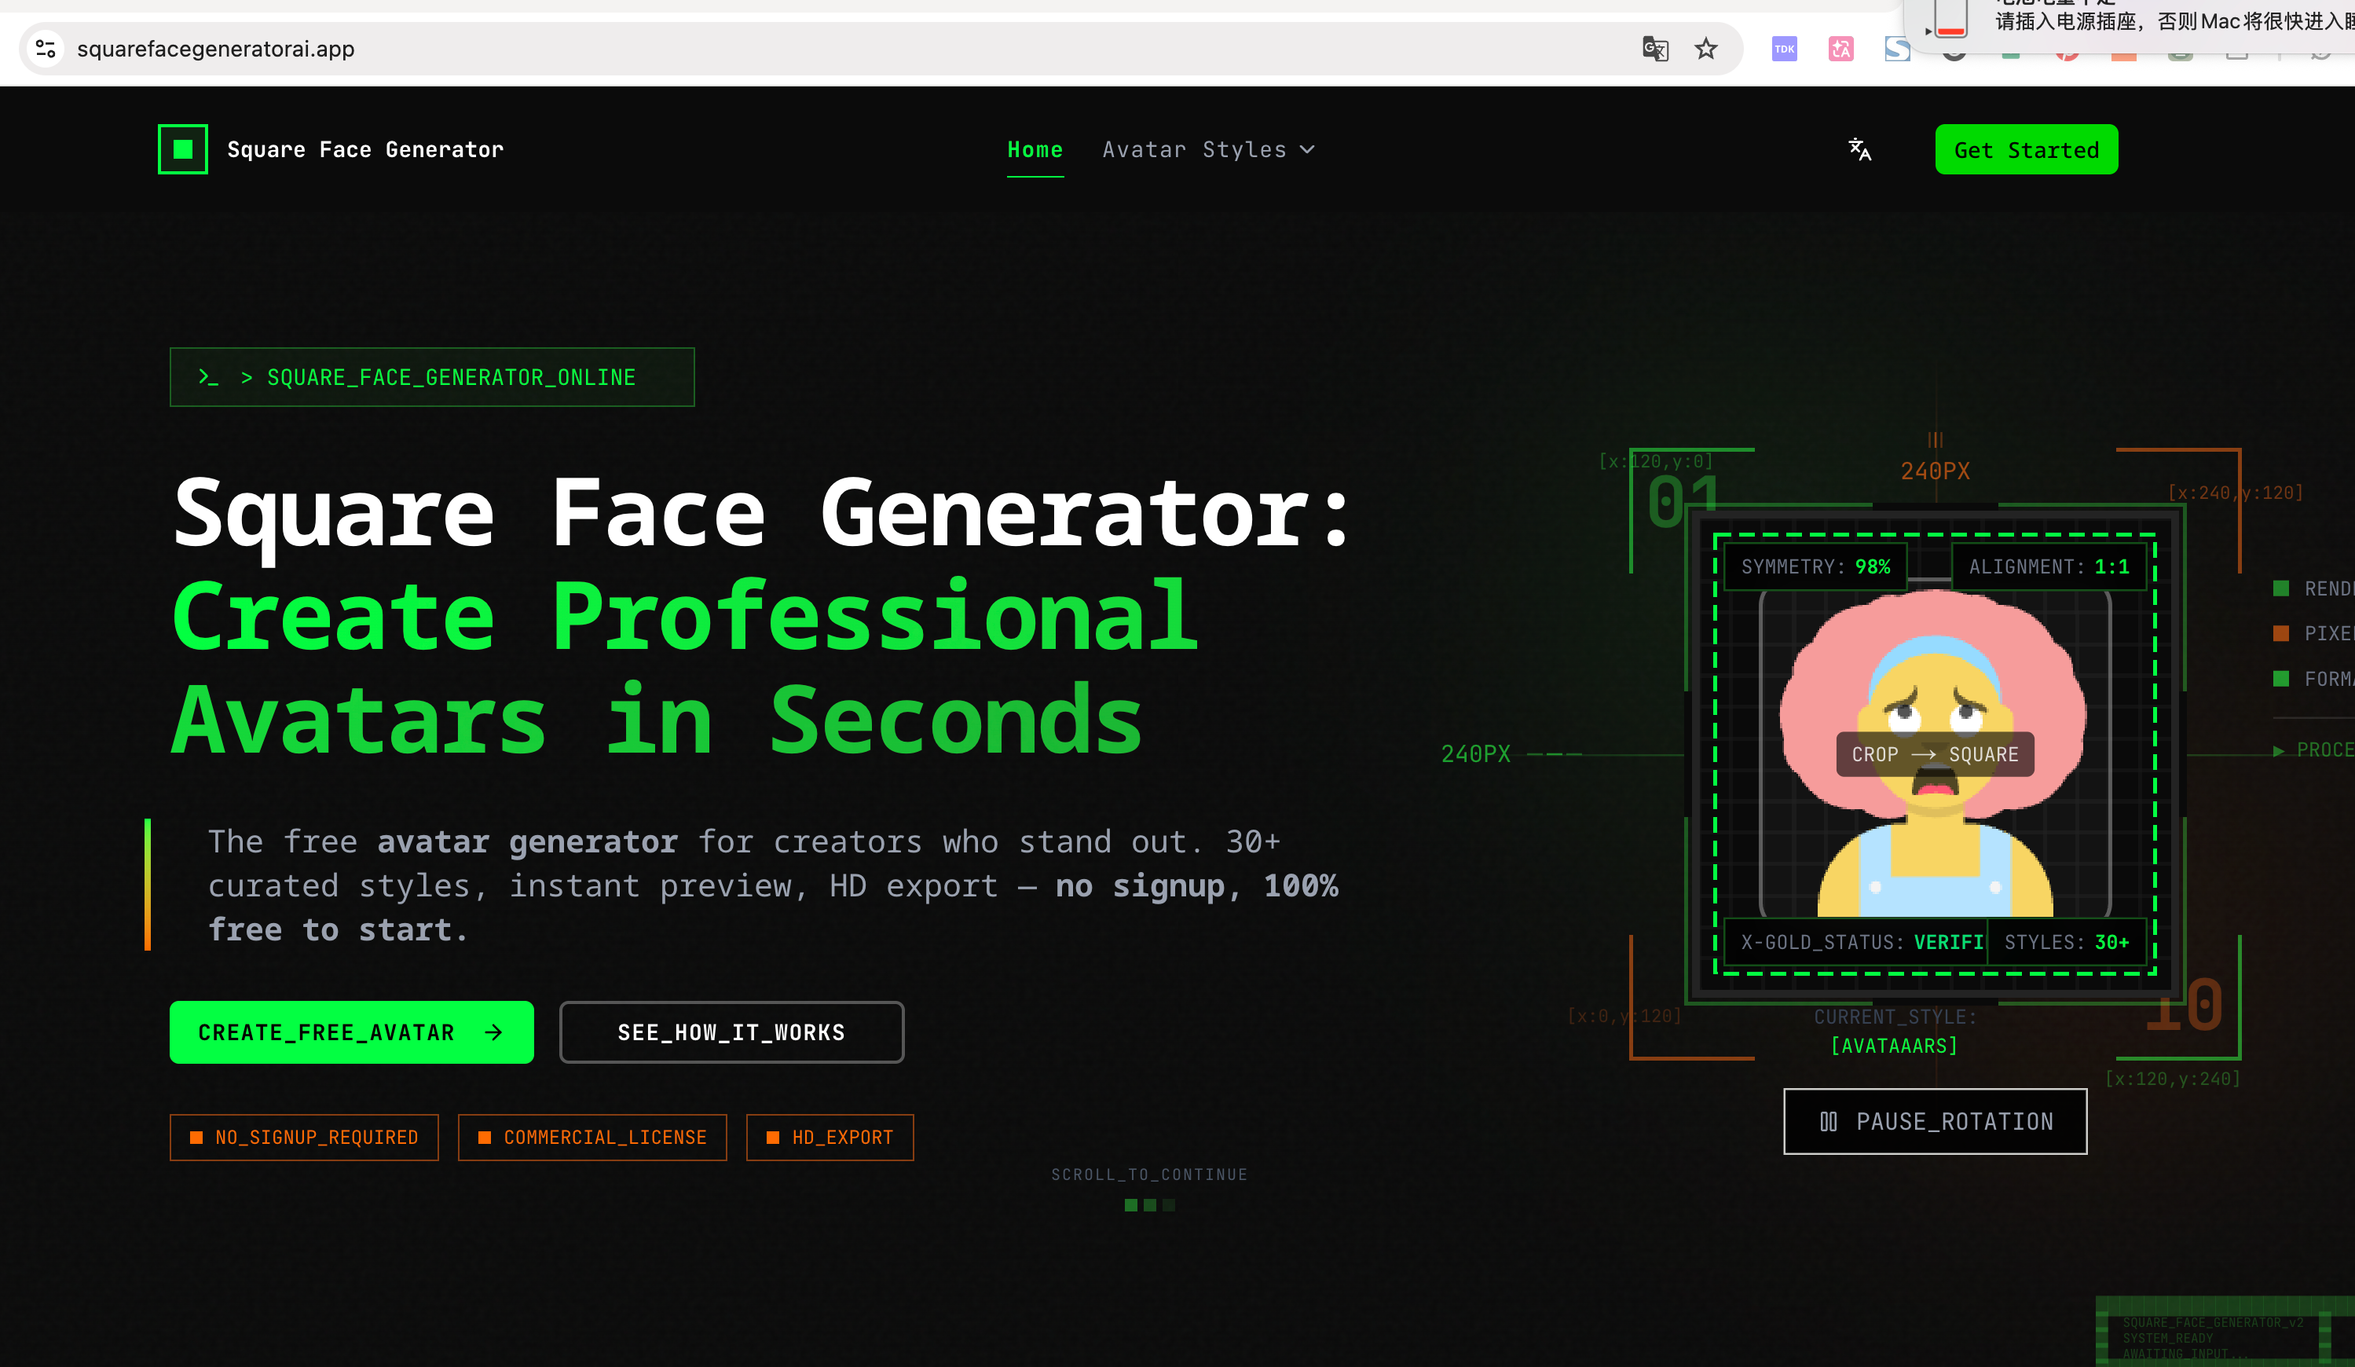Image resolution: width=2355 pixels, height=1367 pixels.
Task: Bookmark the page via the star icon
Action: (1706, 49)
